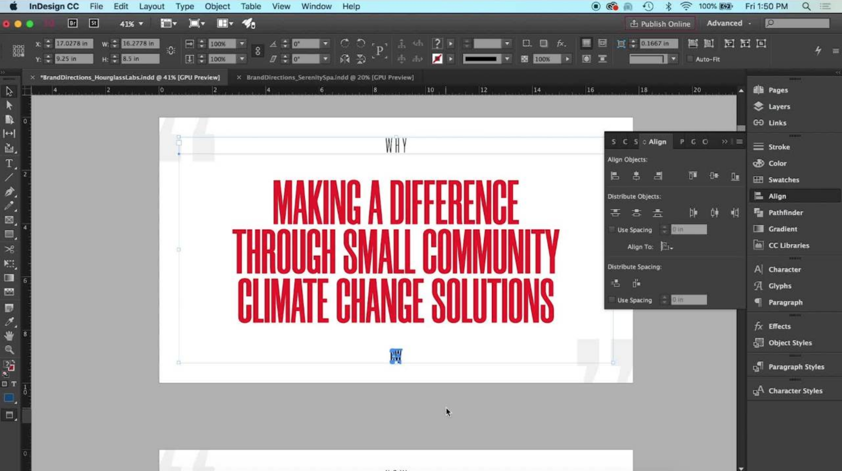Open the Character panel
Viewport: 842px width, 471px height.
pos(785,269)
